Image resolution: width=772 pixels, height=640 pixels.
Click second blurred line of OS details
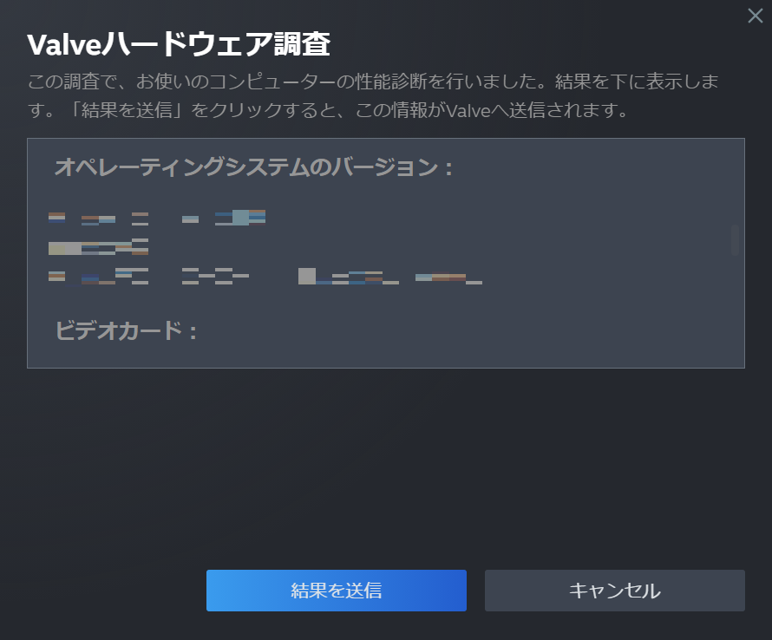pyautogui.click(x=99, y=246)
